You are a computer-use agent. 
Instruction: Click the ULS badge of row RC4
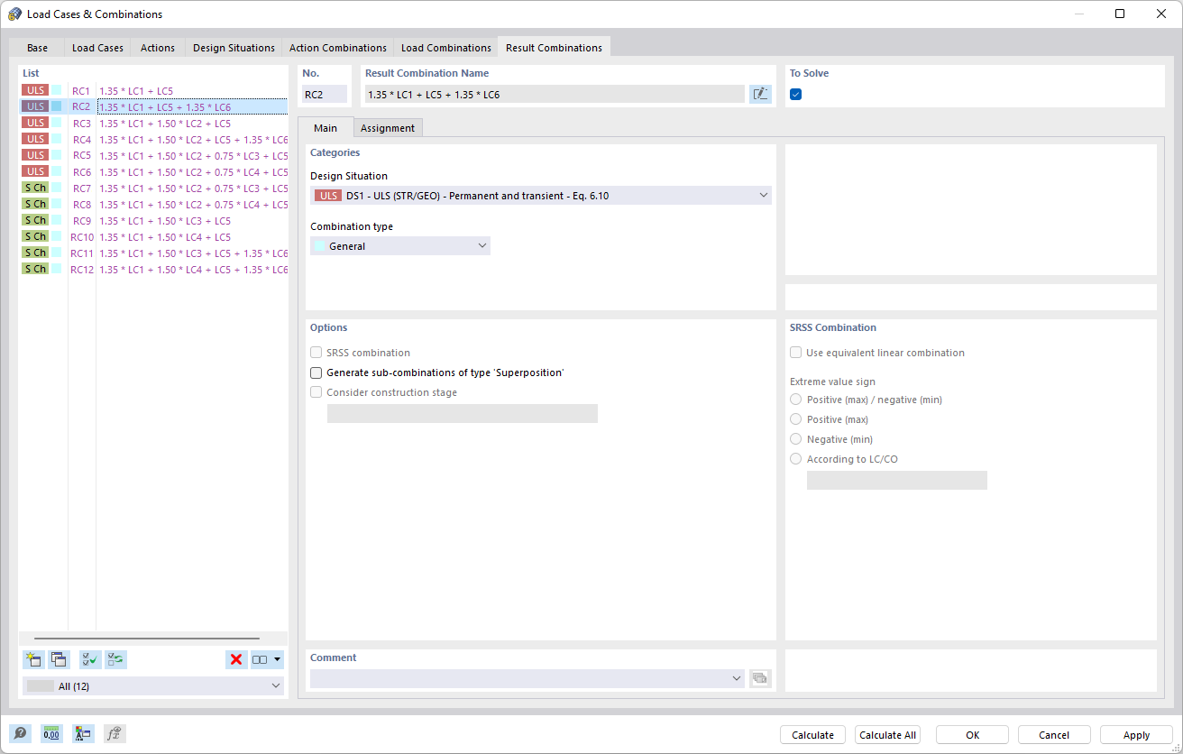pyautogui.click(x=36, y=139)
